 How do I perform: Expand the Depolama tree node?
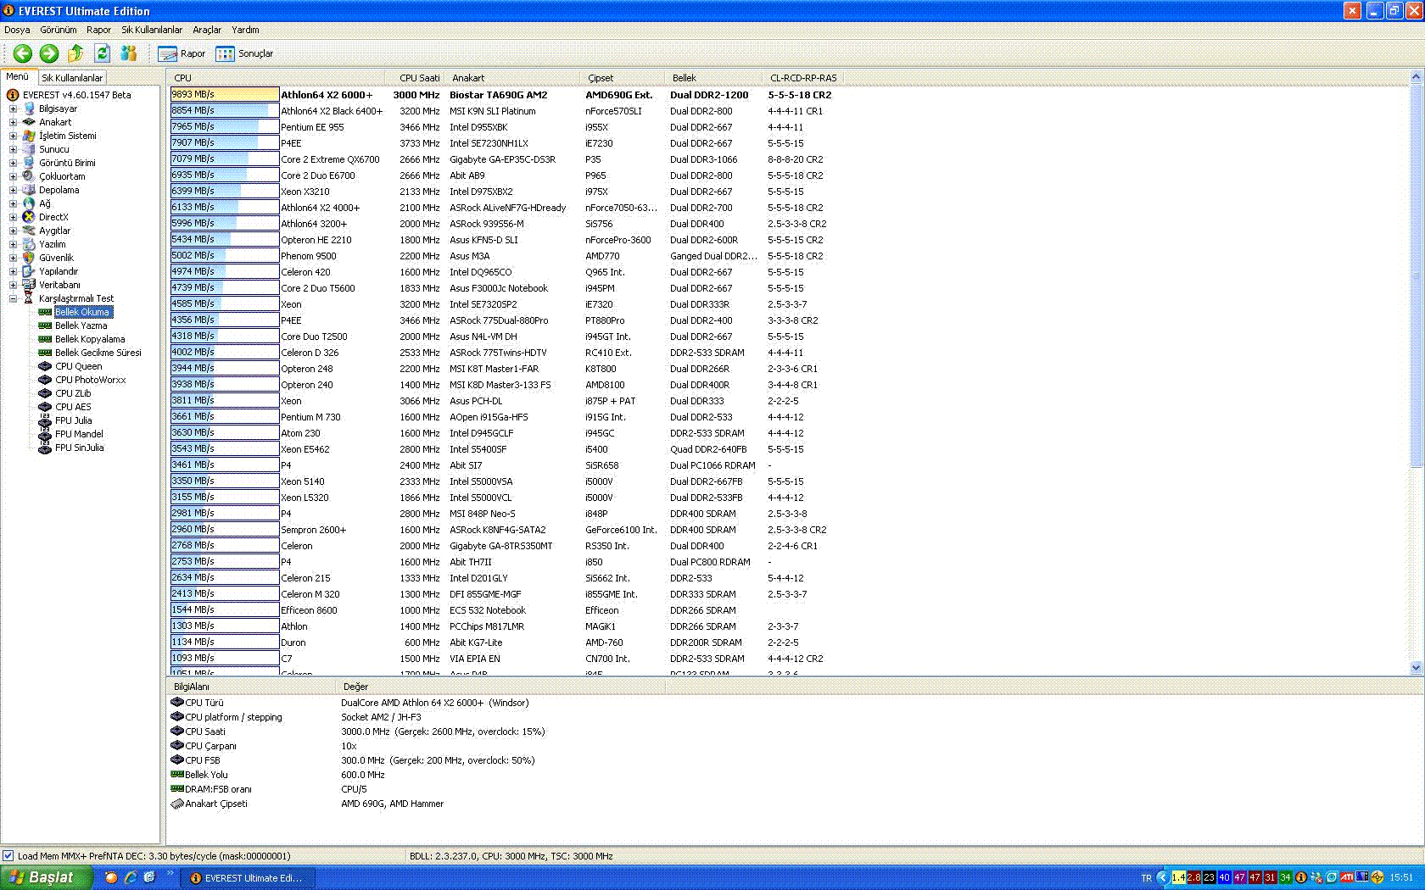pos(13,190)
